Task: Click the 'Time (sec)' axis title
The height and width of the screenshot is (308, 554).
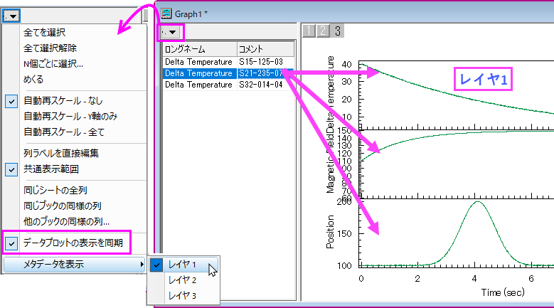Action: (503, 293)
